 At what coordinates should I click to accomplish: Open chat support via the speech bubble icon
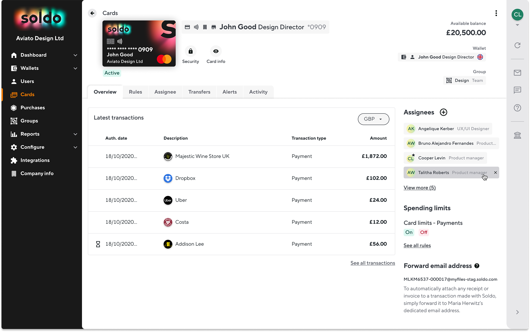click(517, 90)
